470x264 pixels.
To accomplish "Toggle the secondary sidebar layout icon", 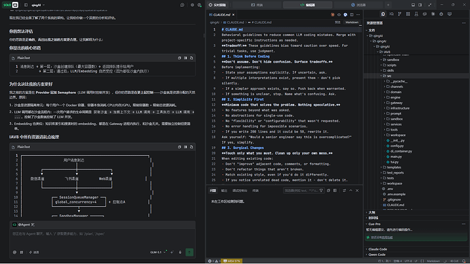I will (x=420, y=5).
